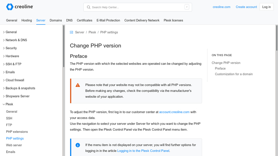
Task: Click the orange warning triangle icon
Action: pos(77,85)
